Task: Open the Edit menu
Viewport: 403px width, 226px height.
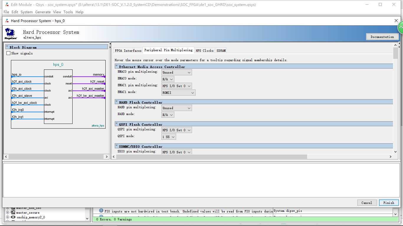Action: click(x=15, y=12)
